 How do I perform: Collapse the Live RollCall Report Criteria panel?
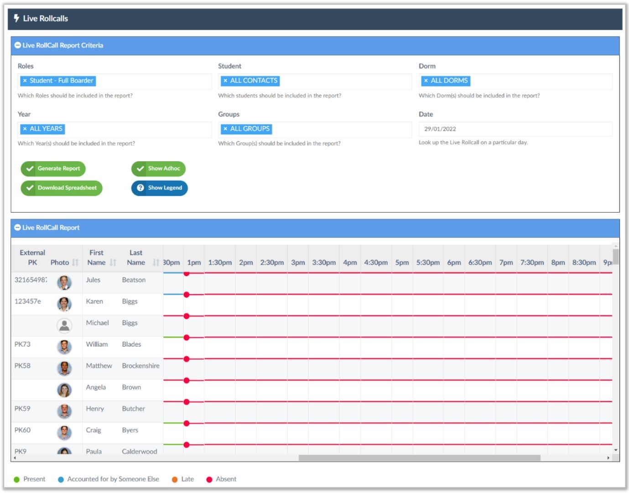click(x=18, y=45)
